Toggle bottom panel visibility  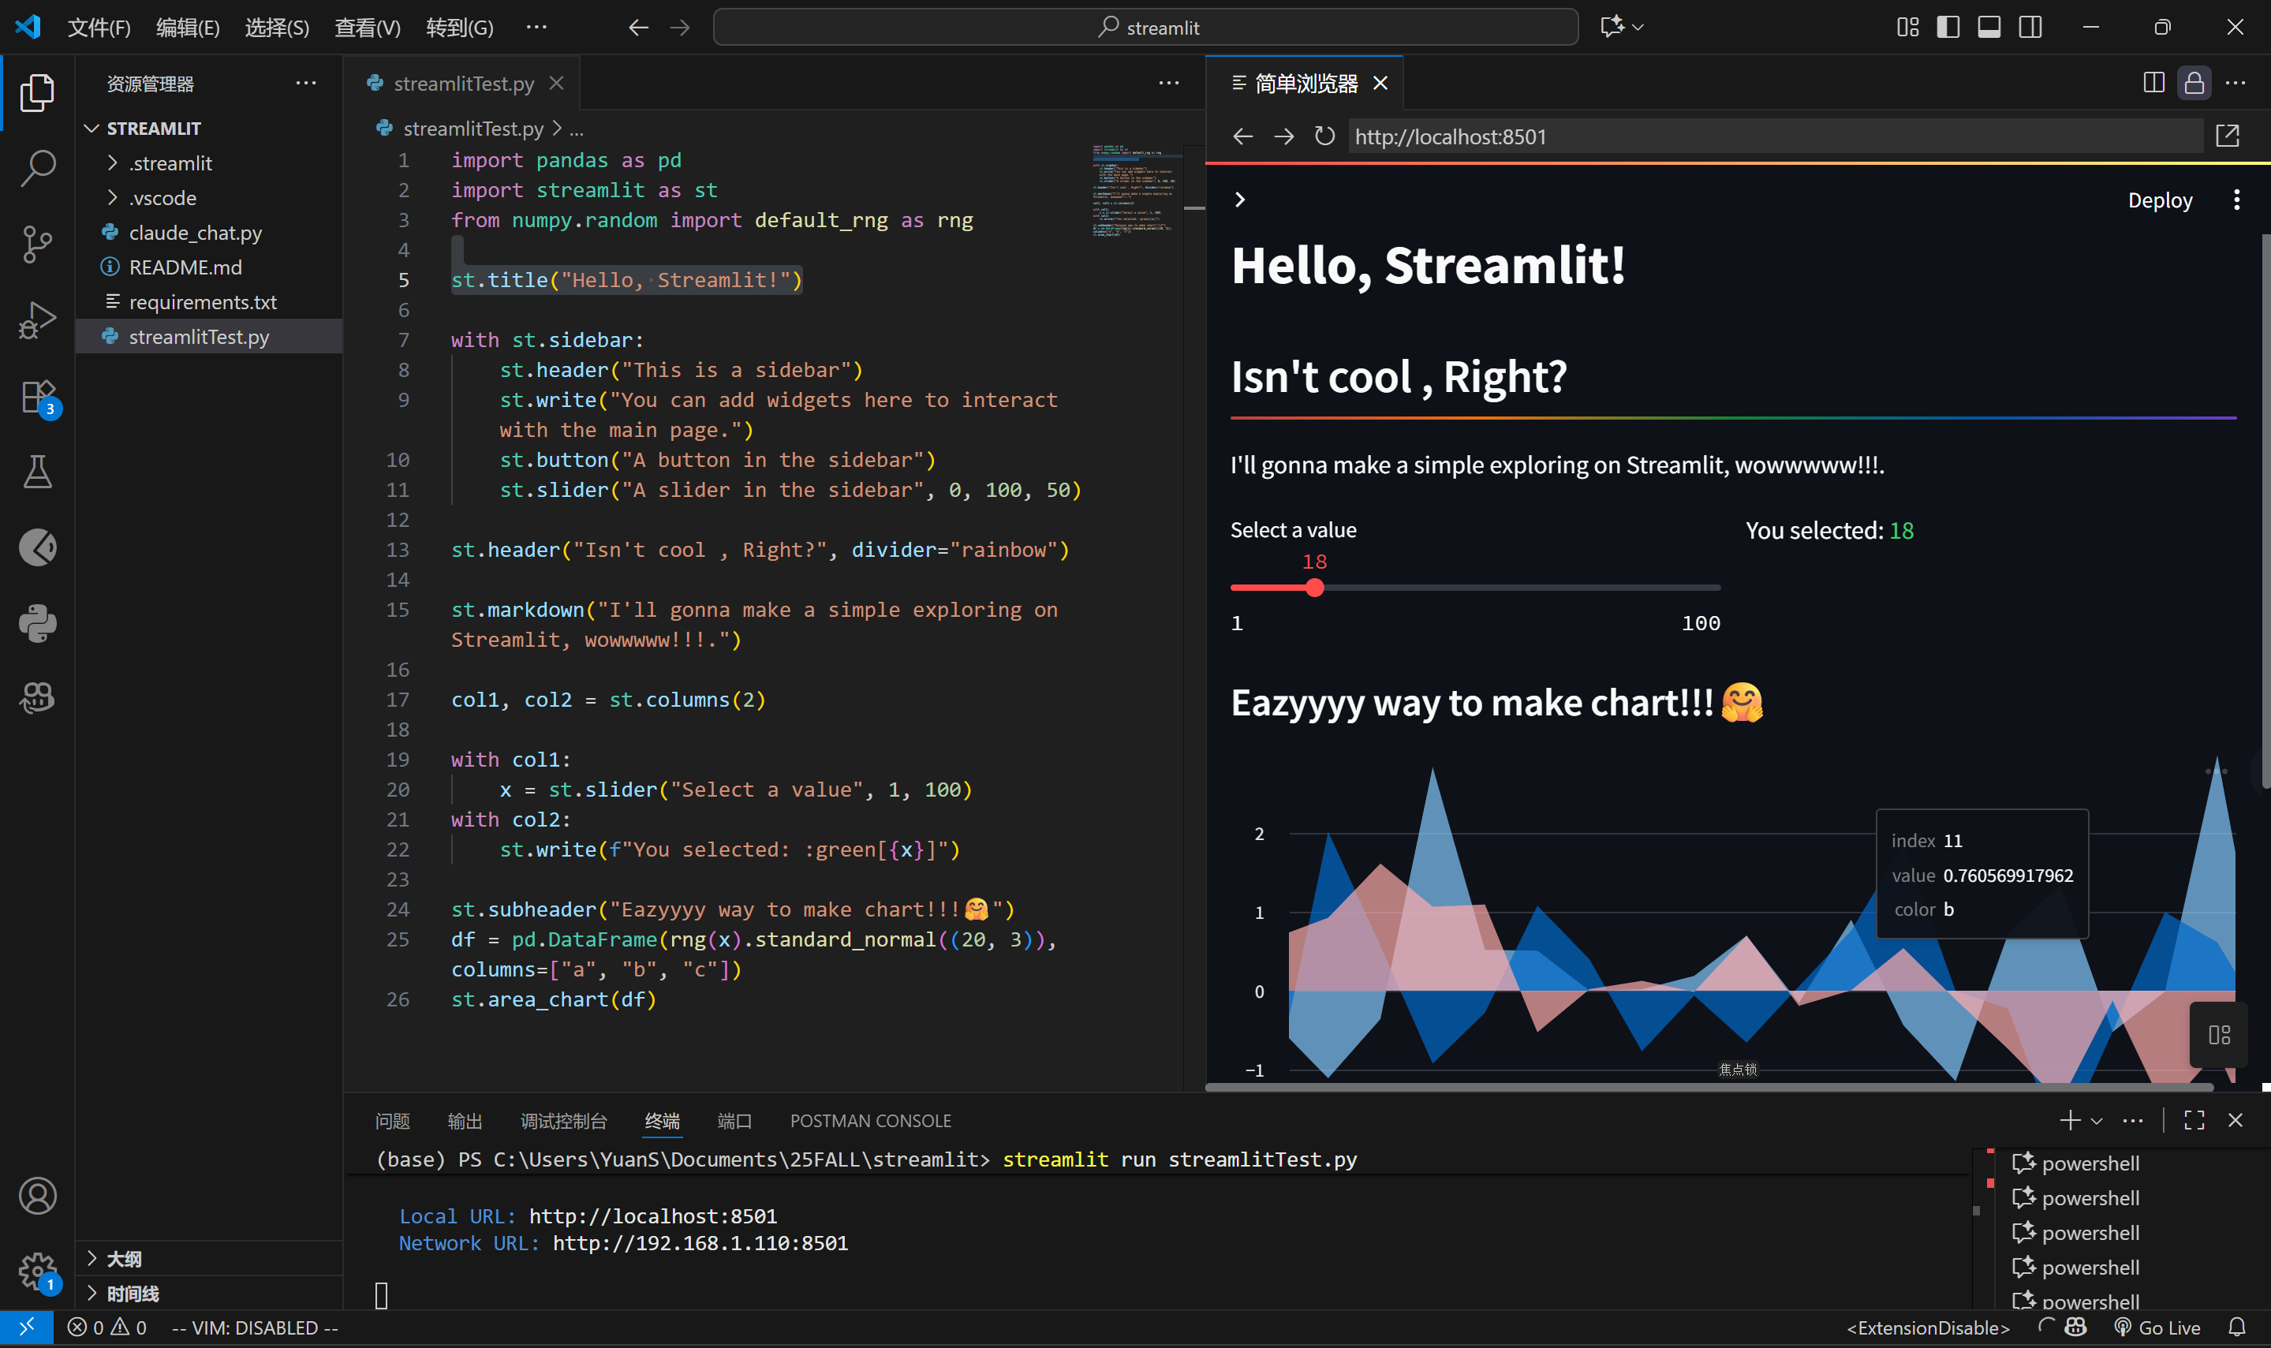(x=1989, y=28)
